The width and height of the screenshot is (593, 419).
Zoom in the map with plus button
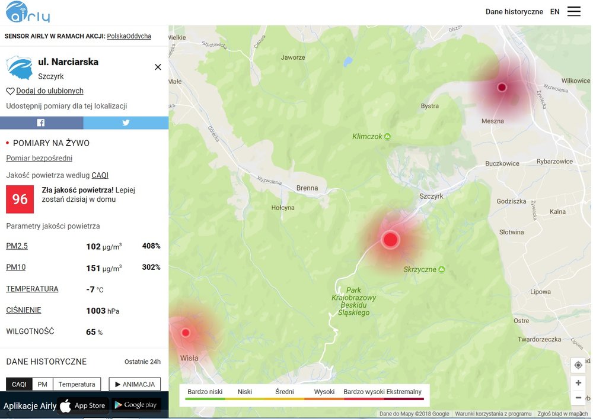tap(578, 383)
